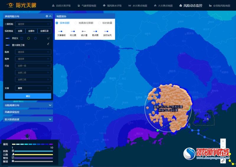Screen dimensions: 236x167
Task: Switch to the 风险动态监控 tab
Action: [191, 6]
